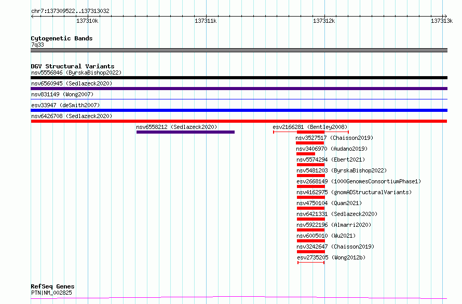Click the ruler's left arrowhead
The width and height of the screenshot is (462, 304).
point(32,16)
